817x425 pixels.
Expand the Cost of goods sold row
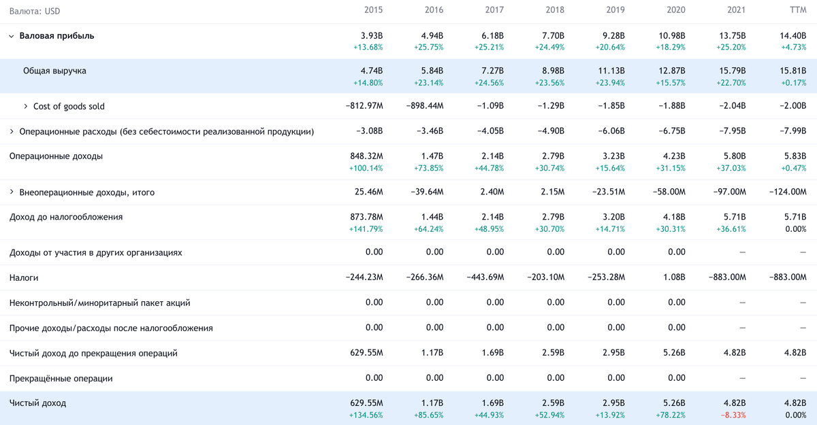click(x=26, y=106)
